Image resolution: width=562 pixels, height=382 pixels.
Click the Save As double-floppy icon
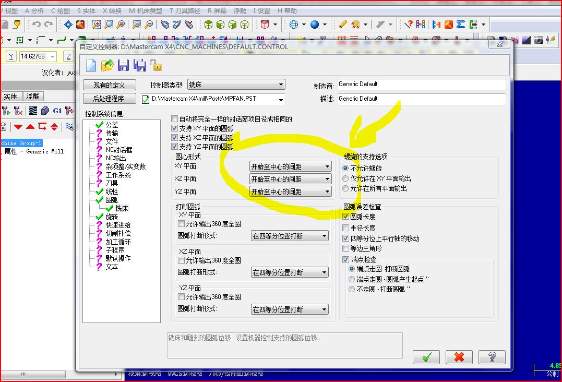click(140, 66)
